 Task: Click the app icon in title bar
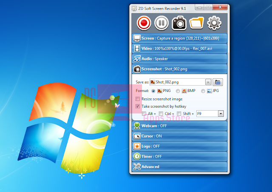[134, 9]
